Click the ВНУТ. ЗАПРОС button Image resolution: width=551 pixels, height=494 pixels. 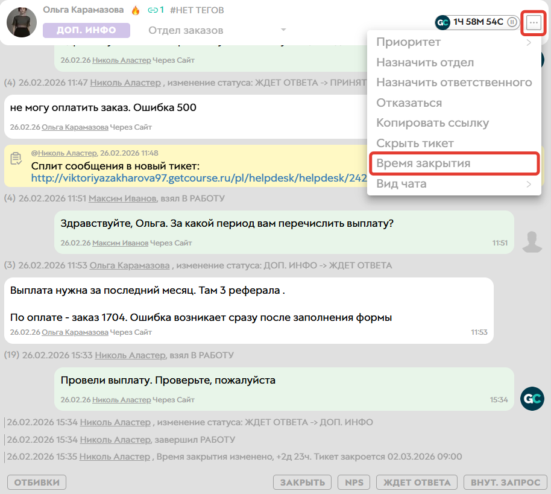click(x=505, y=483)
